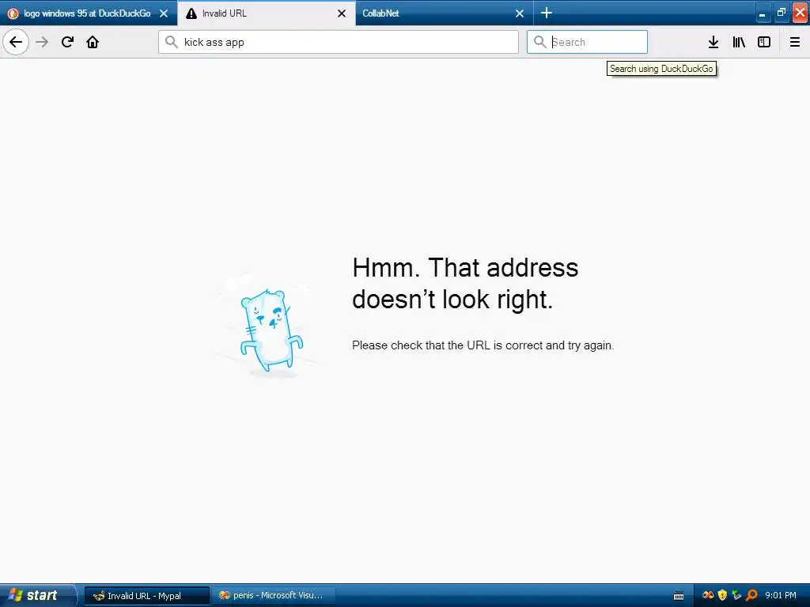Minimize the browser window

coord(762,13)
